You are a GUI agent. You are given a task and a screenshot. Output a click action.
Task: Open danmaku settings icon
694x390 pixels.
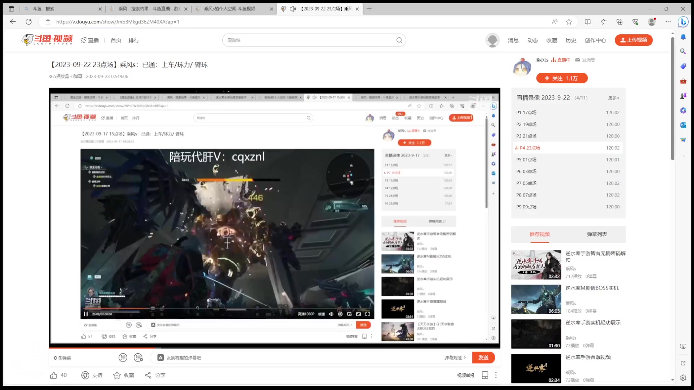pos(138,357)
